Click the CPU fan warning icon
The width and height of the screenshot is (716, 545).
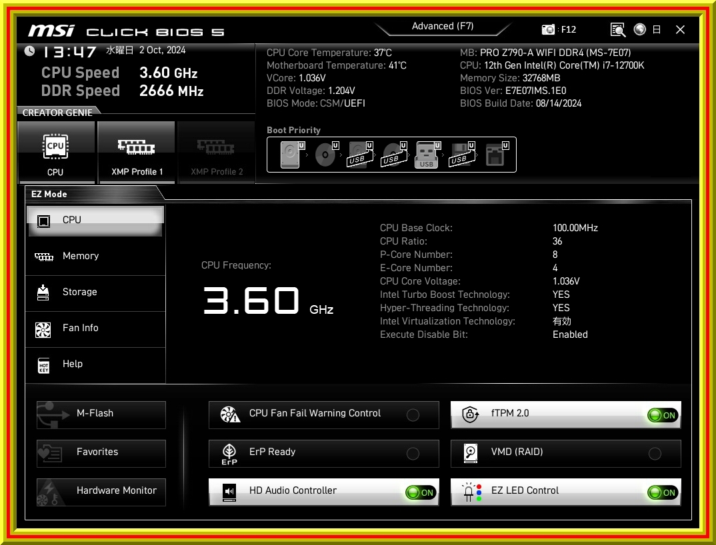pyautogui.click(x=230, y=414)
